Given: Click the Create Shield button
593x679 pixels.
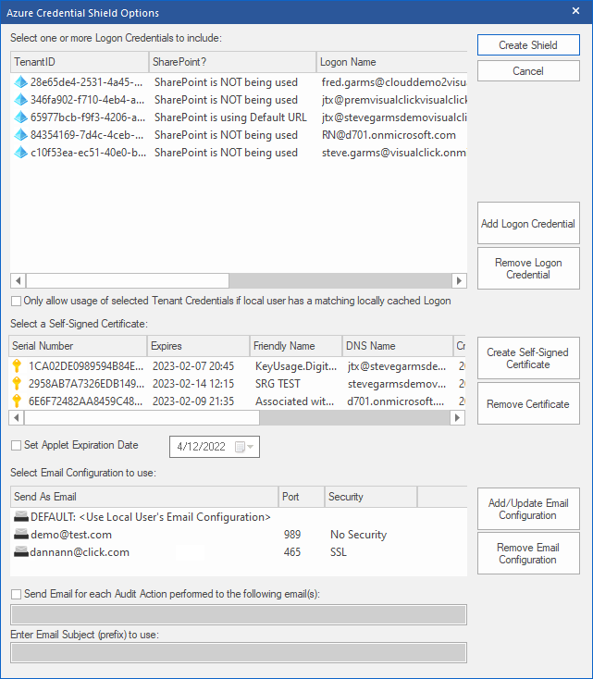Looking at the screenshot, I should [528, 45].
